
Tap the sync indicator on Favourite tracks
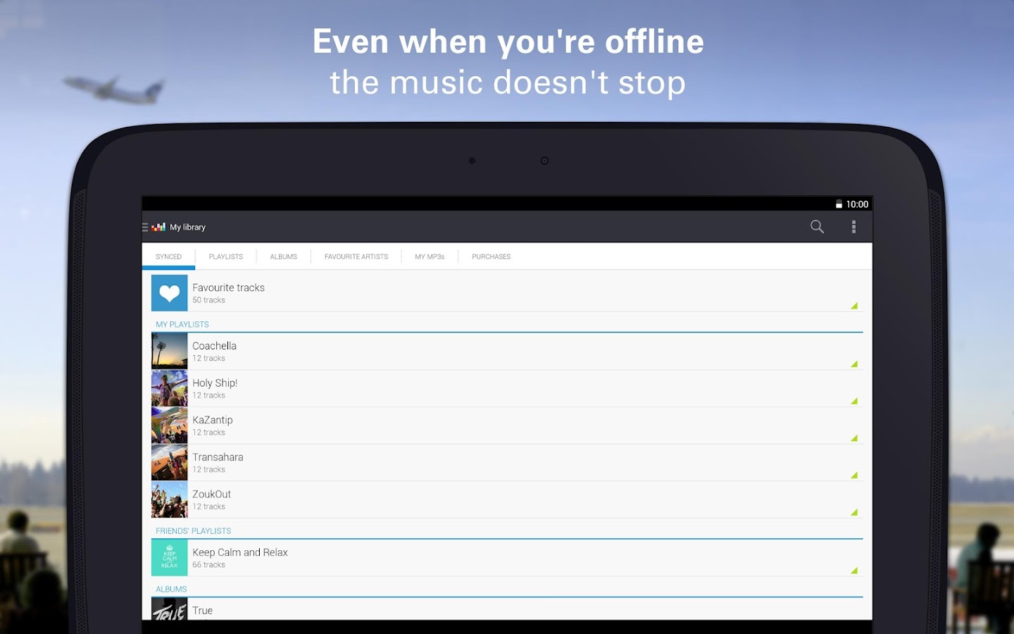point(853,306)
